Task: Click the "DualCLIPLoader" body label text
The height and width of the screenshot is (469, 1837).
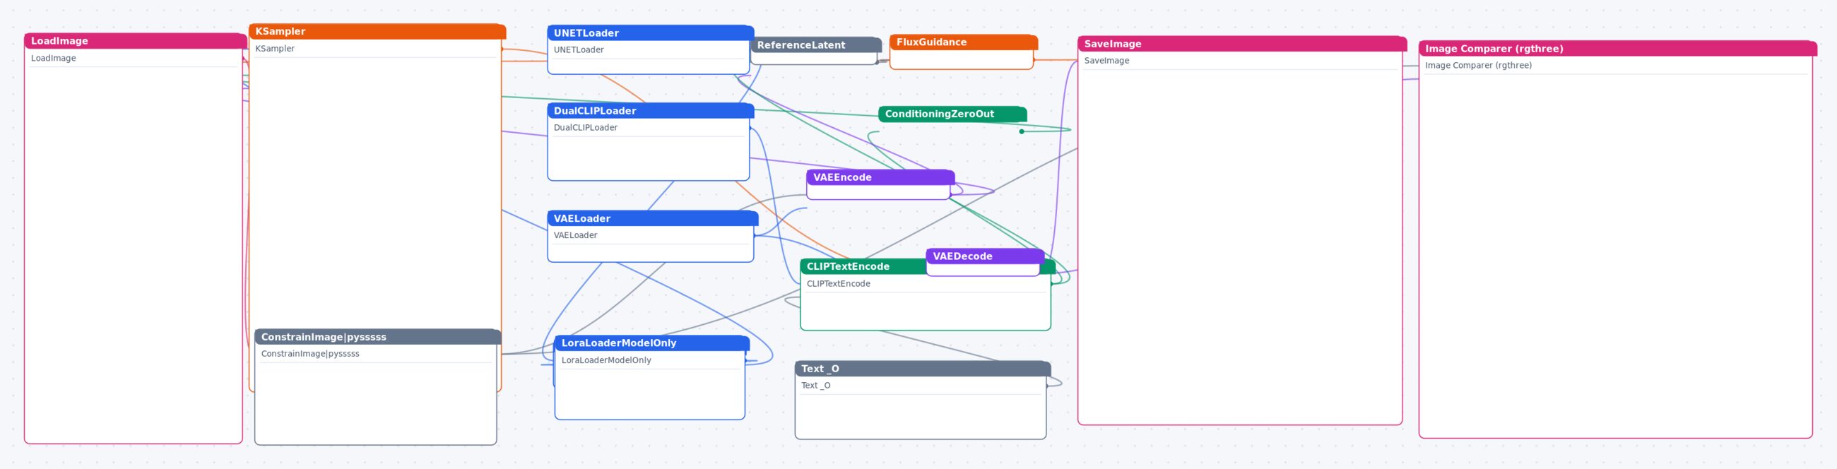Action: (586, 128)
